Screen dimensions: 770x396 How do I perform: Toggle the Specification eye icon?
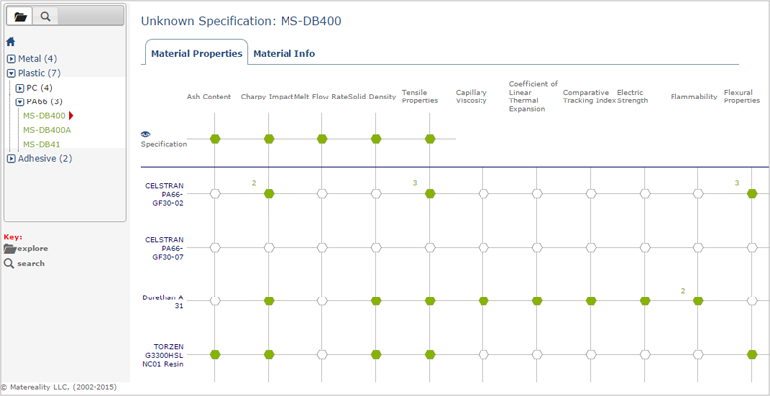pos(146,134)
